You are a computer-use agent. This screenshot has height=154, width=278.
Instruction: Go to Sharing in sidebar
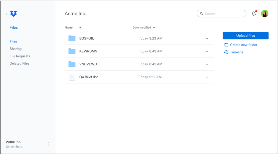15,49
